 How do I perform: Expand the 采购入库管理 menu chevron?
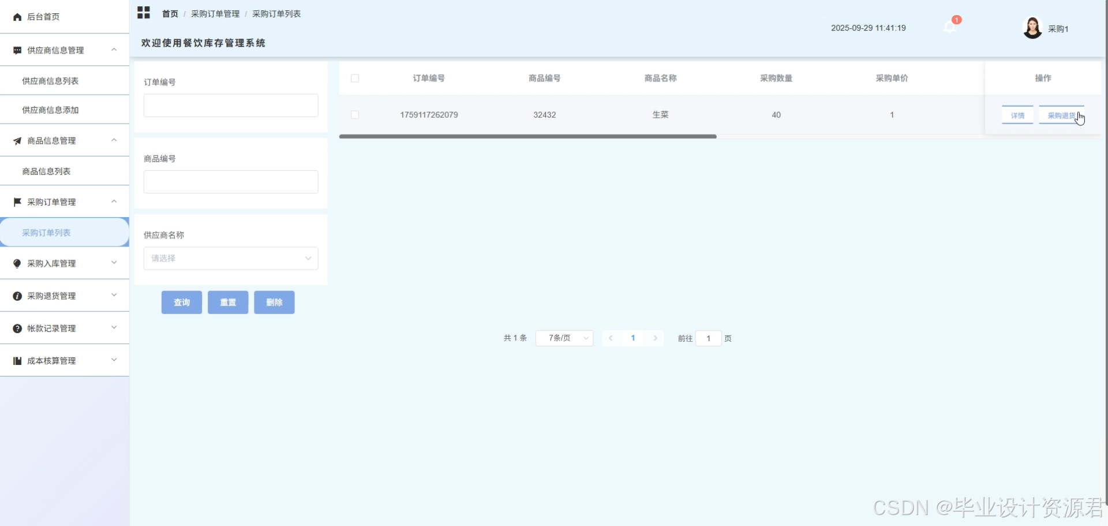click(114, 263)
